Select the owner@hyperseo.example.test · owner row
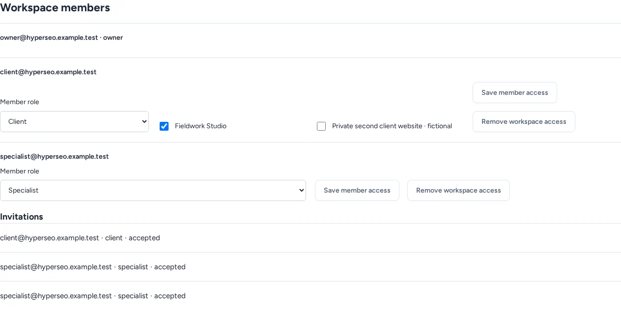 (x=310, y=41)
